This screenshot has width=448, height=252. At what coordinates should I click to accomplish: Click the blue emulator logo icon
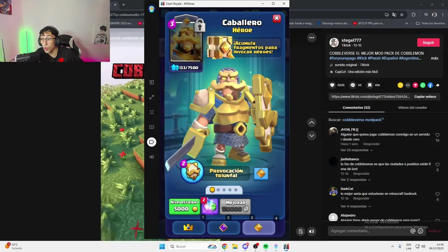[152, 9]
